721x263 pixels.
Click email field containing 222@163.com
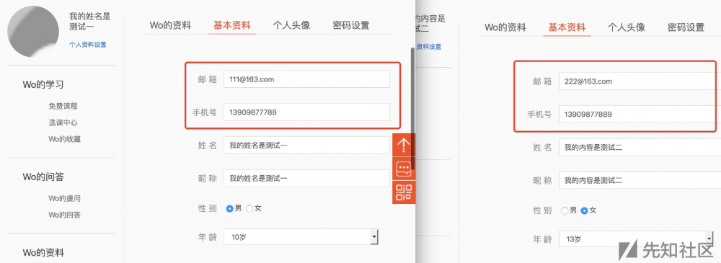(640, 81)
